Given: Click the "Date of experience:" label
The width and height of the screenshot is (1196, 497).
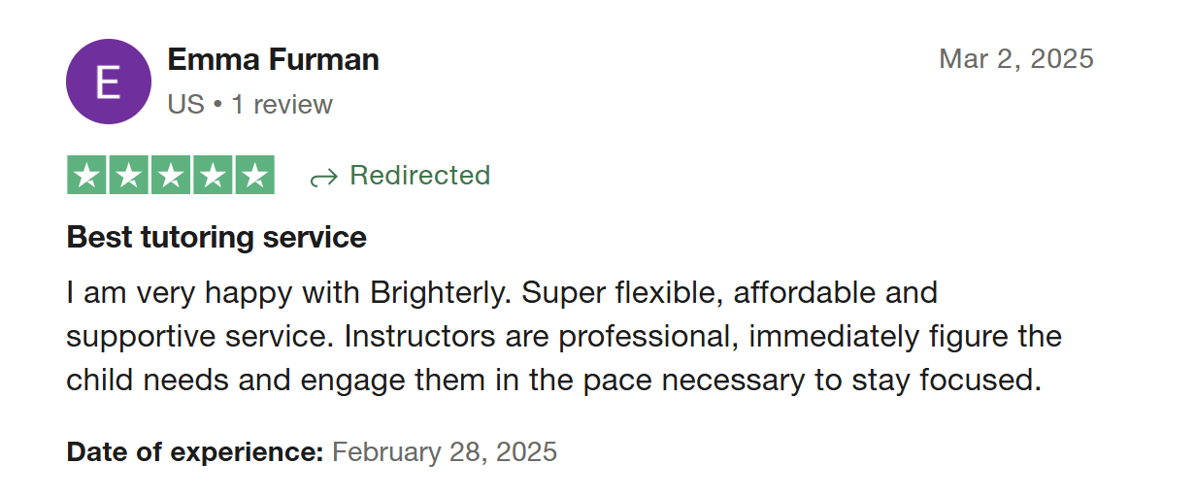Looking at the screenshot, I should 194,451.
